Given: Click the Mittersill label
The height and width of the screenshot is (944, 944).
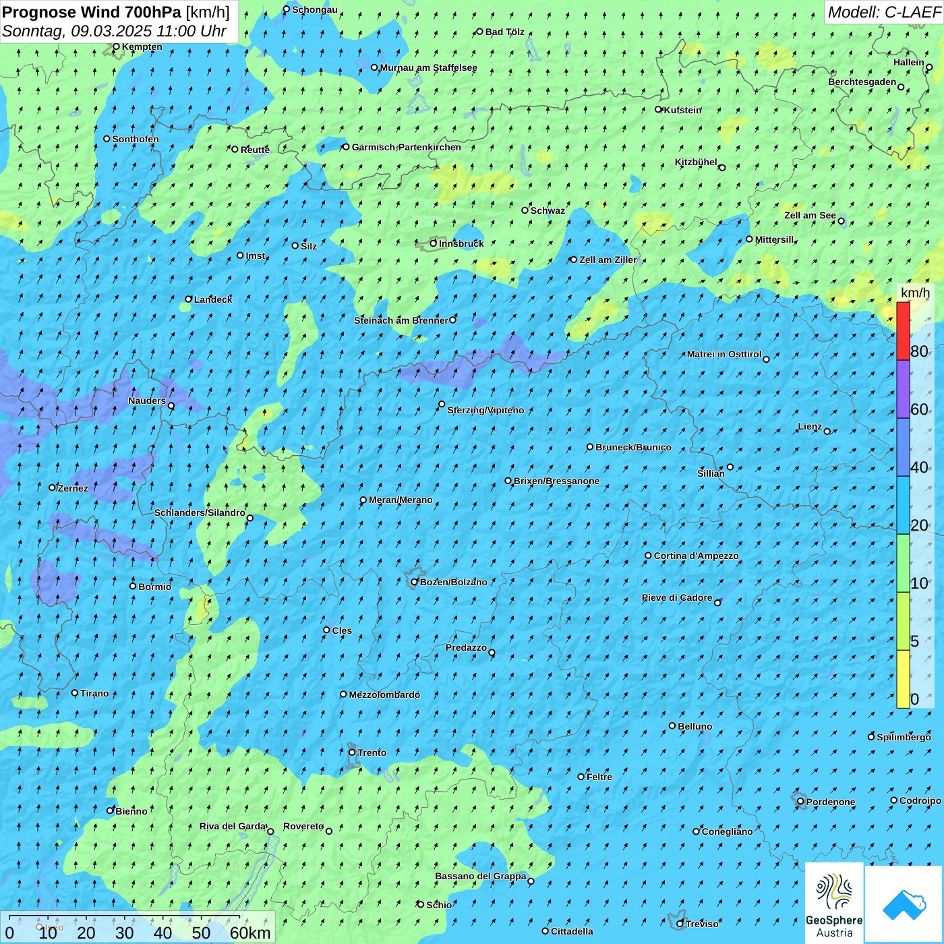Looking at the screenshot, I should pos(775,239).
